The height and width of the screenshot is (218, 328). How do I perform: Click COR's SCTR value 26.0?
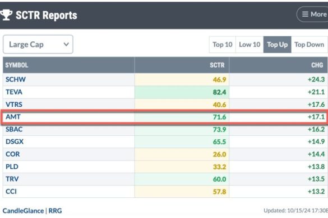[x=219, y=154]
